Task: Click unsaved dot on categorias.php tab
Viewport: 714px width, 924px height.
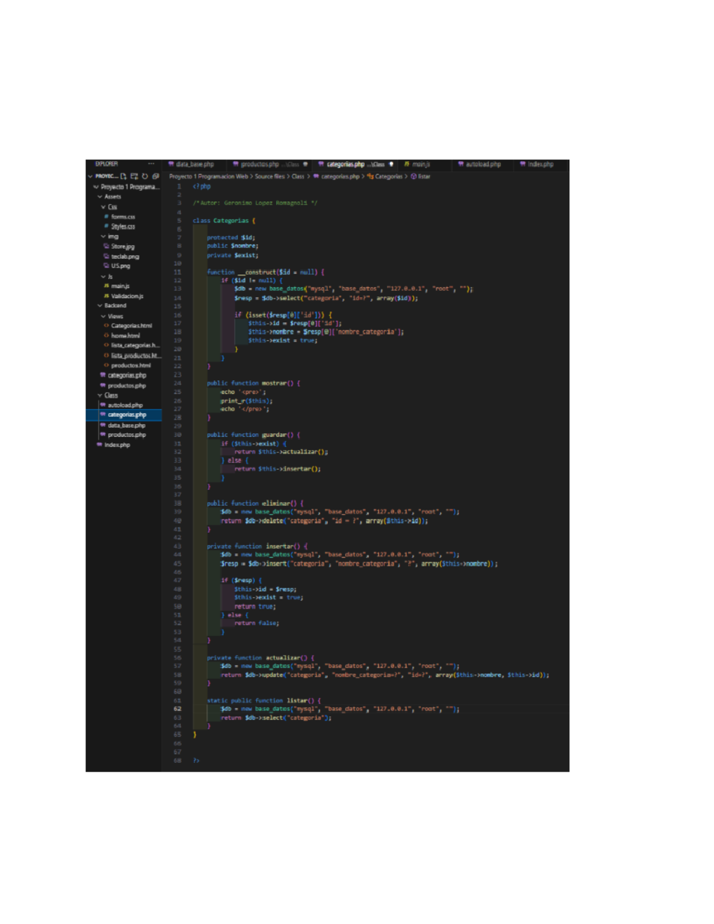Action: tap(392, 164)
